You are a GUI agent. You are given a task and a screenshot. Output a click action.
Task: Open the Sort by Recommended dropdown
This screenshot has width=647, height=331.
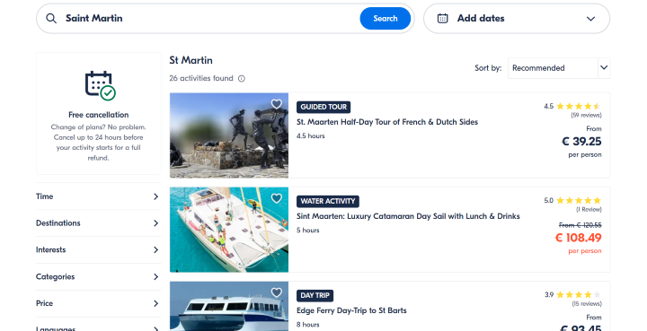(559, 68)
